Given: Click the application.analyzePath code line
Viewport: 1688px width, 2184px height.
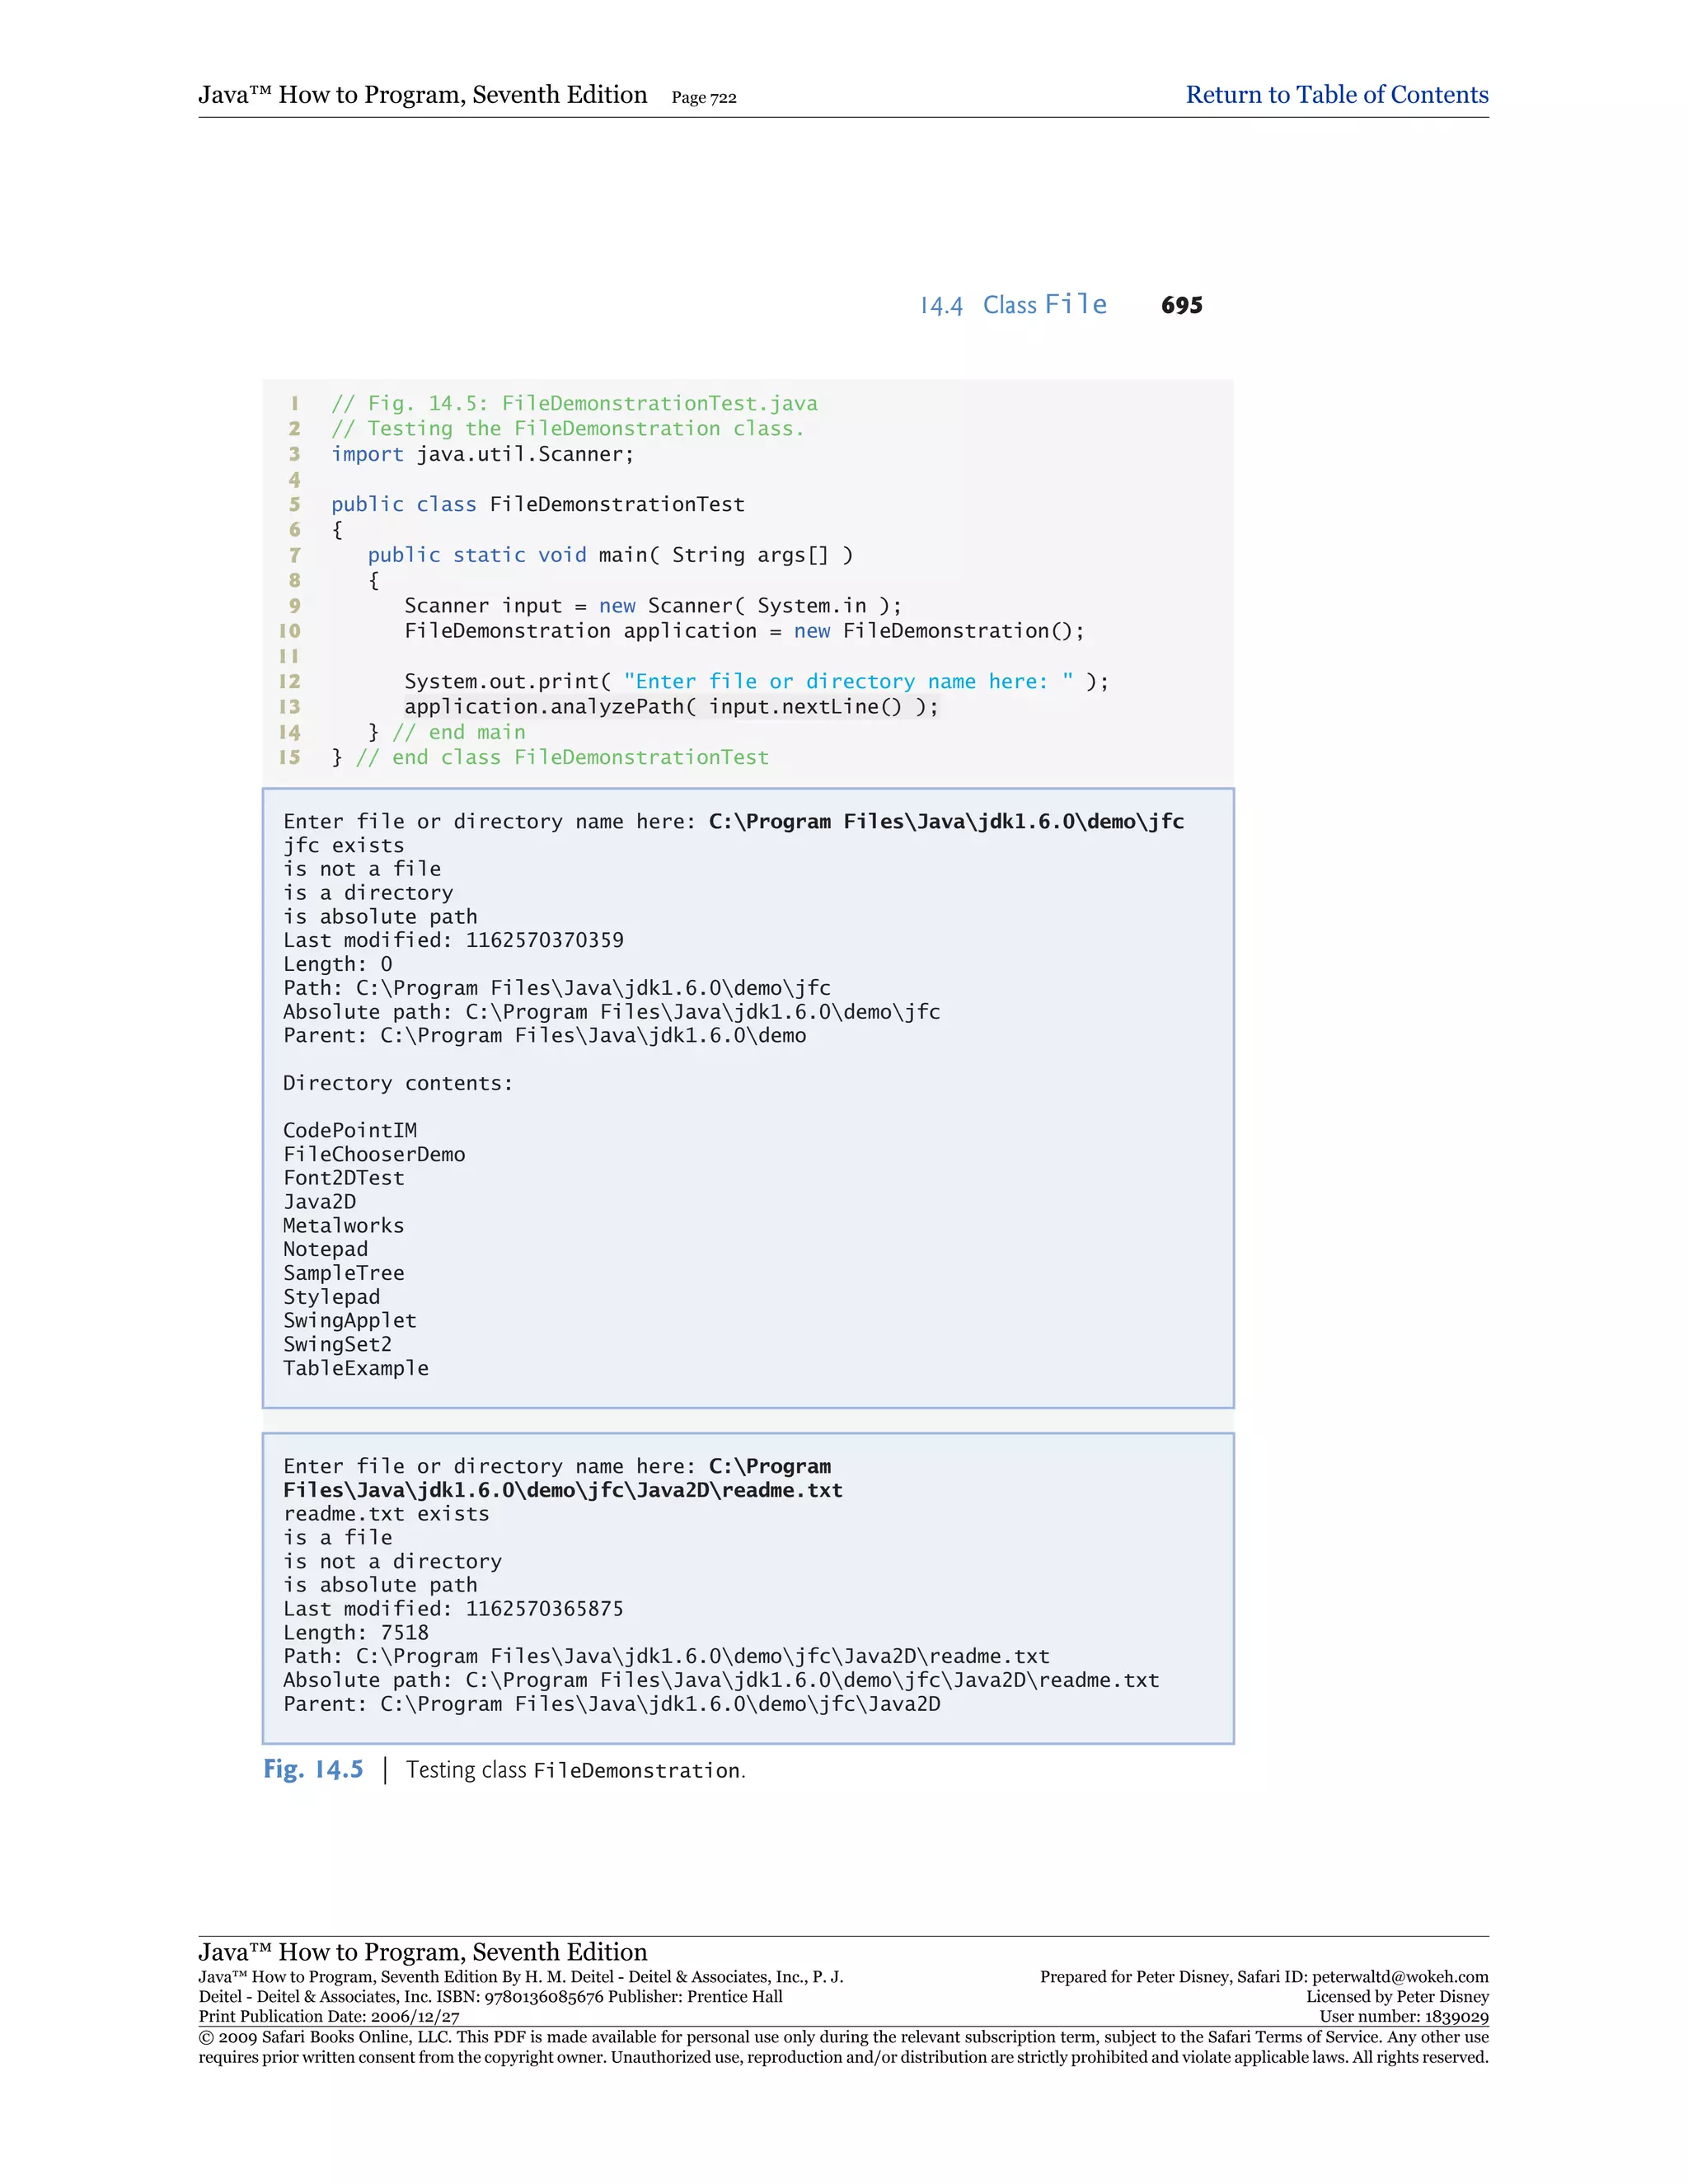Looking at the screenshot, I should (671, 707).
